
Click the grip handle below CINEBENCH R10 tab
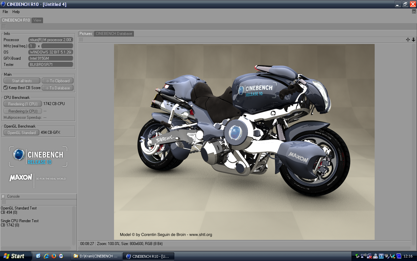[x=4, y=26]
